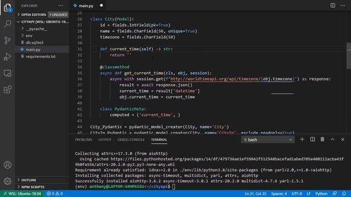Open editor more actions ellipsis

[343, 5]
